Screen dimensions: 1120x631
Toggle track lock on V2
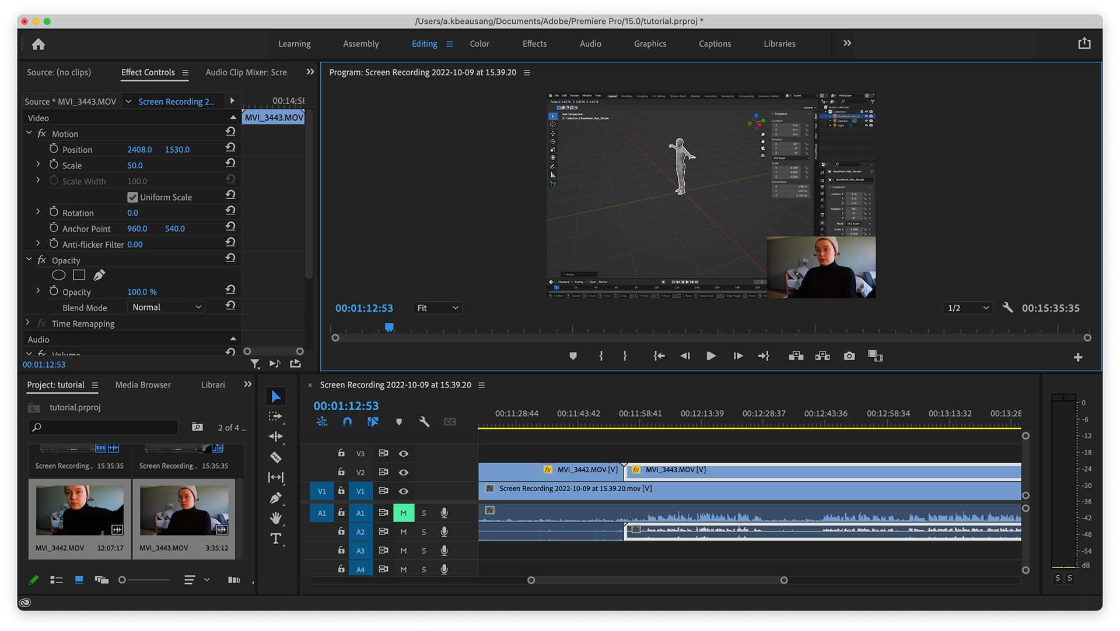click(341, 471)
